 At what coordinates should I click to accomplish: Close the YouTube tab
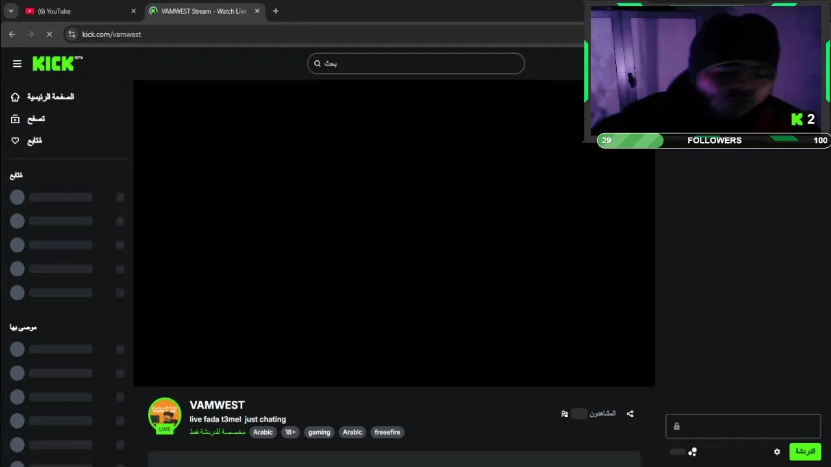(x=134, y=11)
